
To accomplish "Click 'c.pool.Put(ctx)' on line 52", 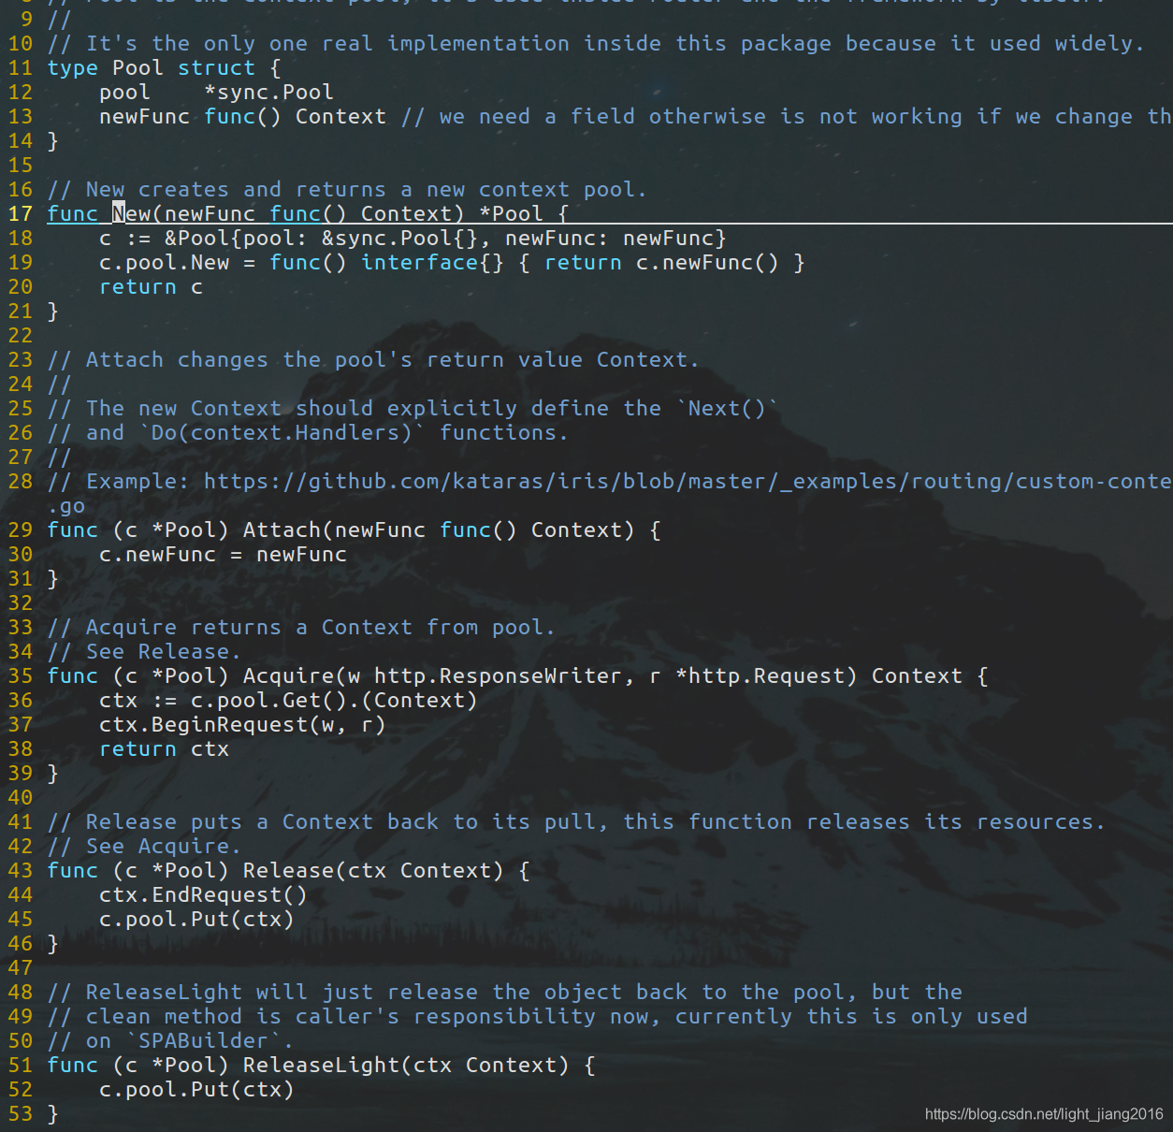I will [x=196, y=1089].
